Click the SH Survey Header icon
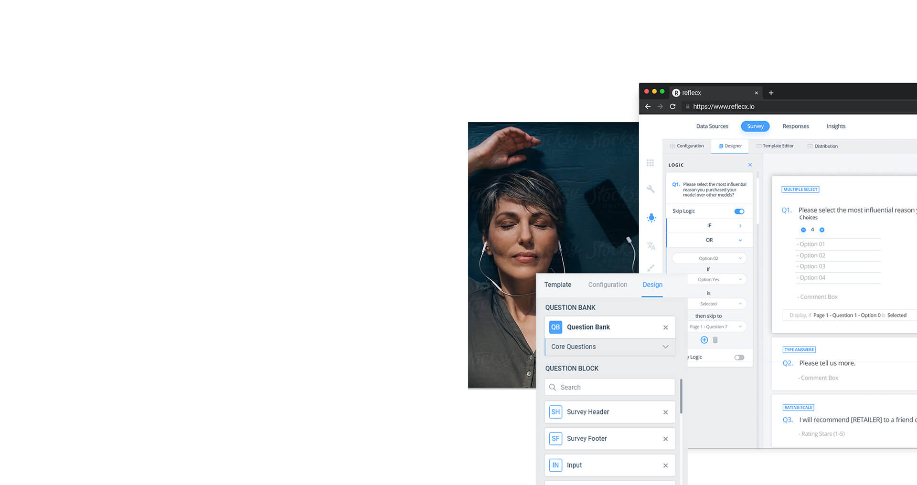917x485 pixels. coord(555,412)
